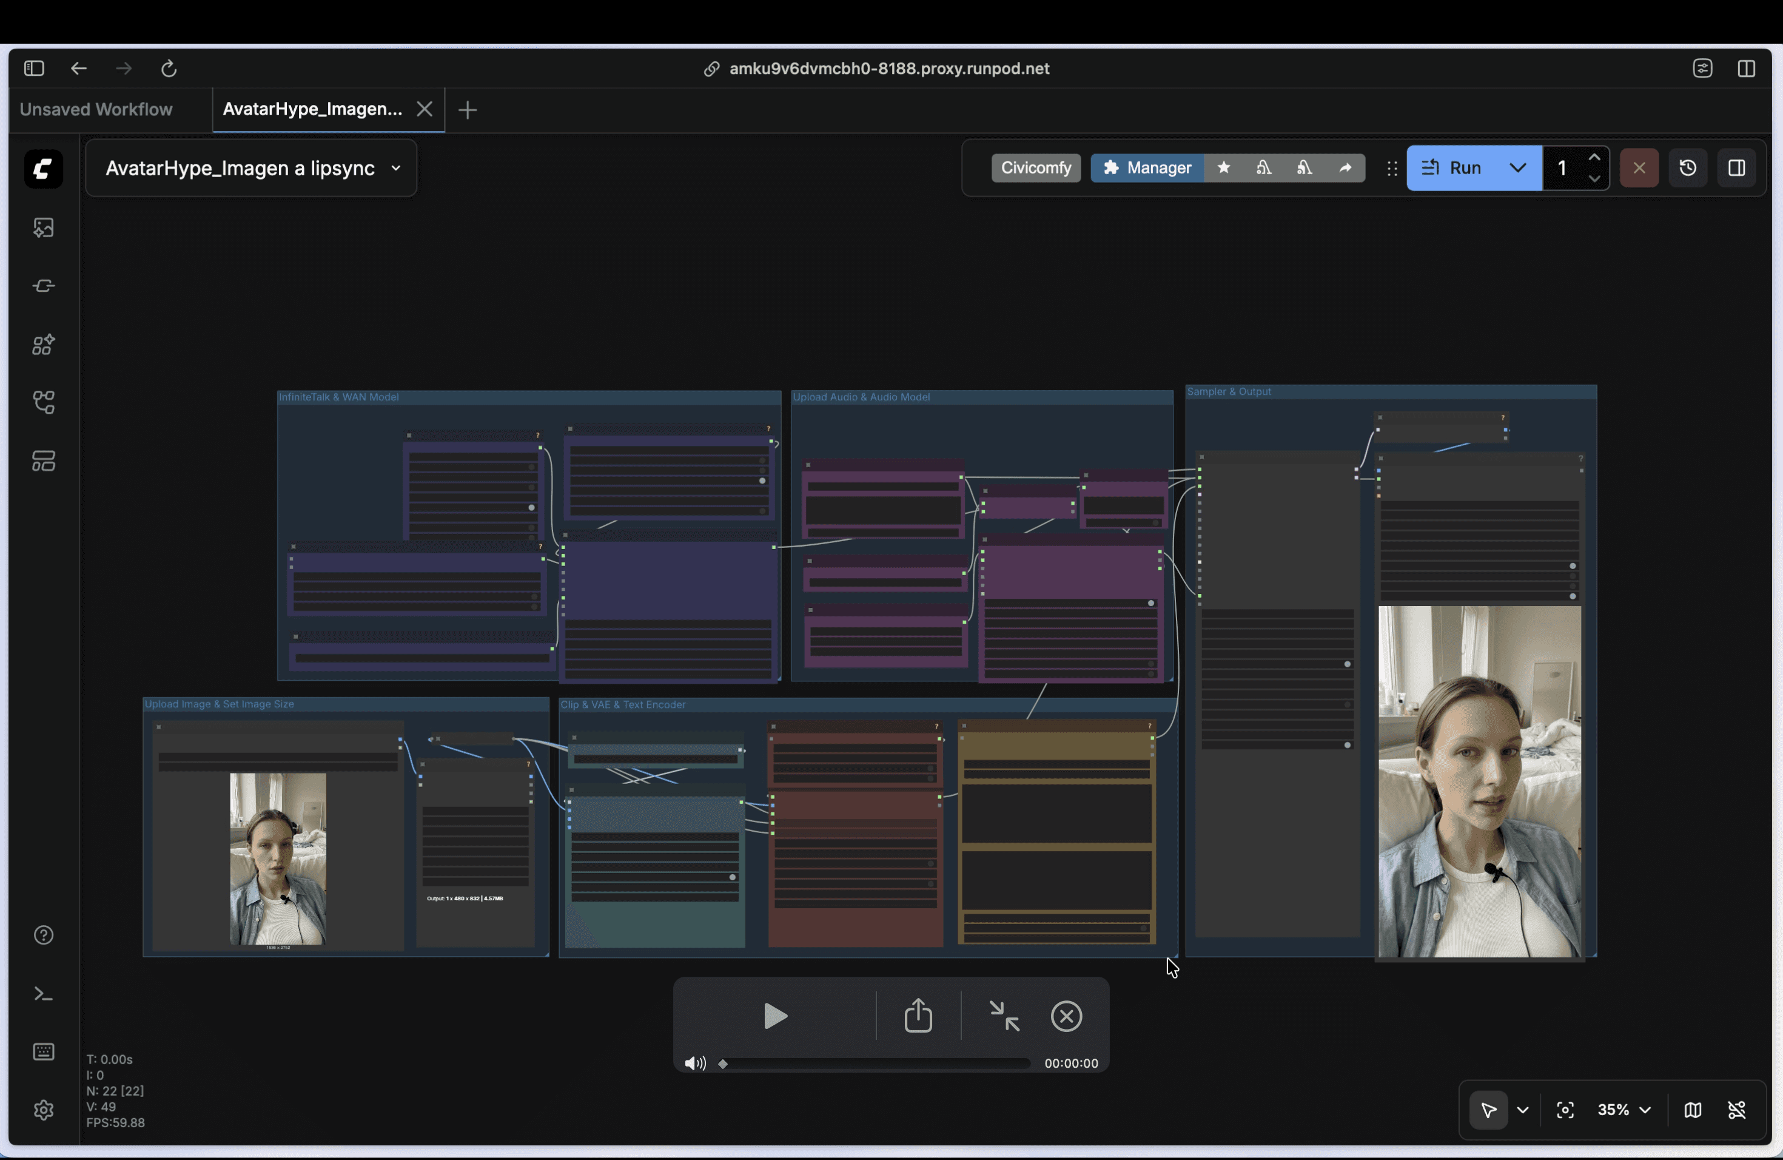Open the queue history clock icon

[1687, 168]
